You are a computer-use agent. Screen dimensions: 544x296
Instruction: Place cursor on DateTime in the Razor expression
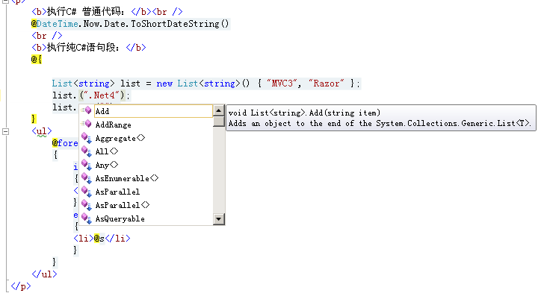click(58, 24)
